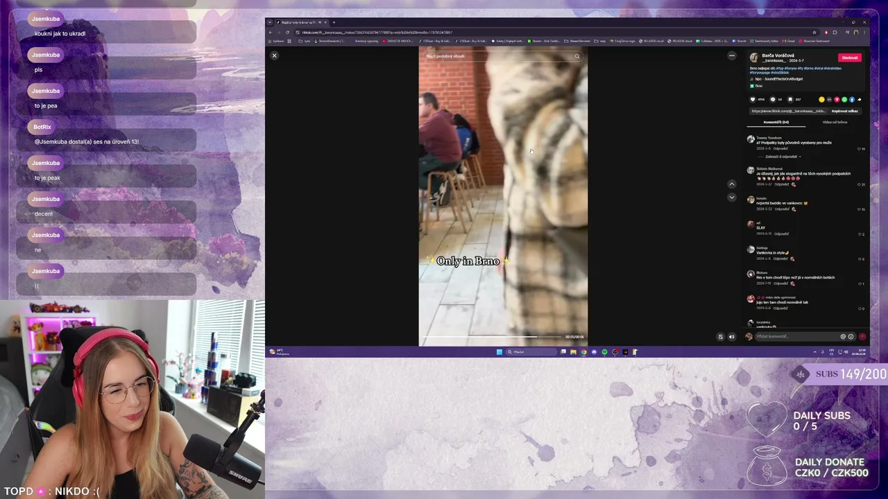Open File Explorer from the taskbar
The height and width of the screenshot is (499, 888).
(x=573, y=352)
